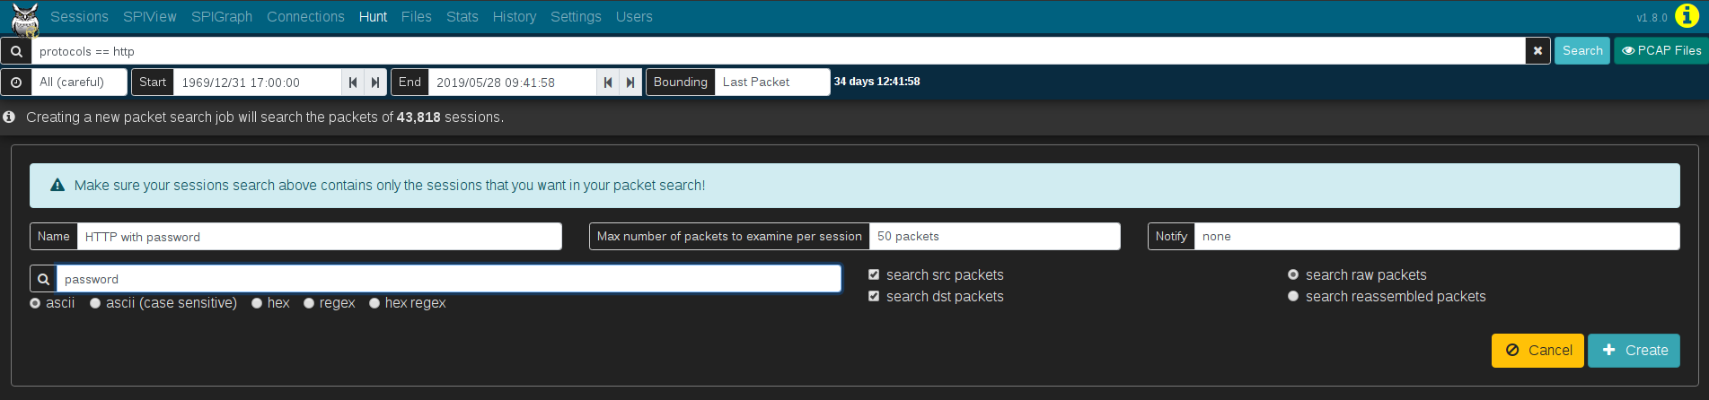This screenshot has height=400, width=1709.
Task: Open the Sessions tab
Action: tap(79, 17)
